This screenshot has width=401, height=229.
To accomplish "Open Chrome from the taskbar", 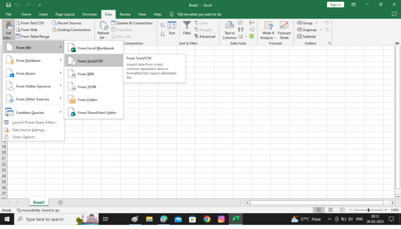I will point(207,219).
